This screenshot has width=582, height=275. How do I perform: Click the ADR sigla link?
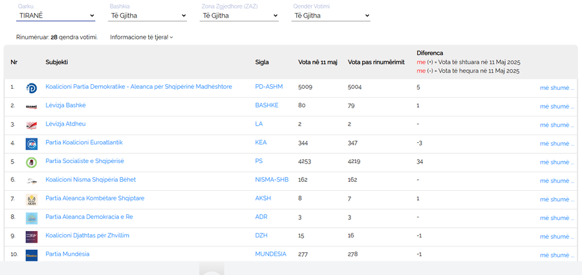coord(261,217)
